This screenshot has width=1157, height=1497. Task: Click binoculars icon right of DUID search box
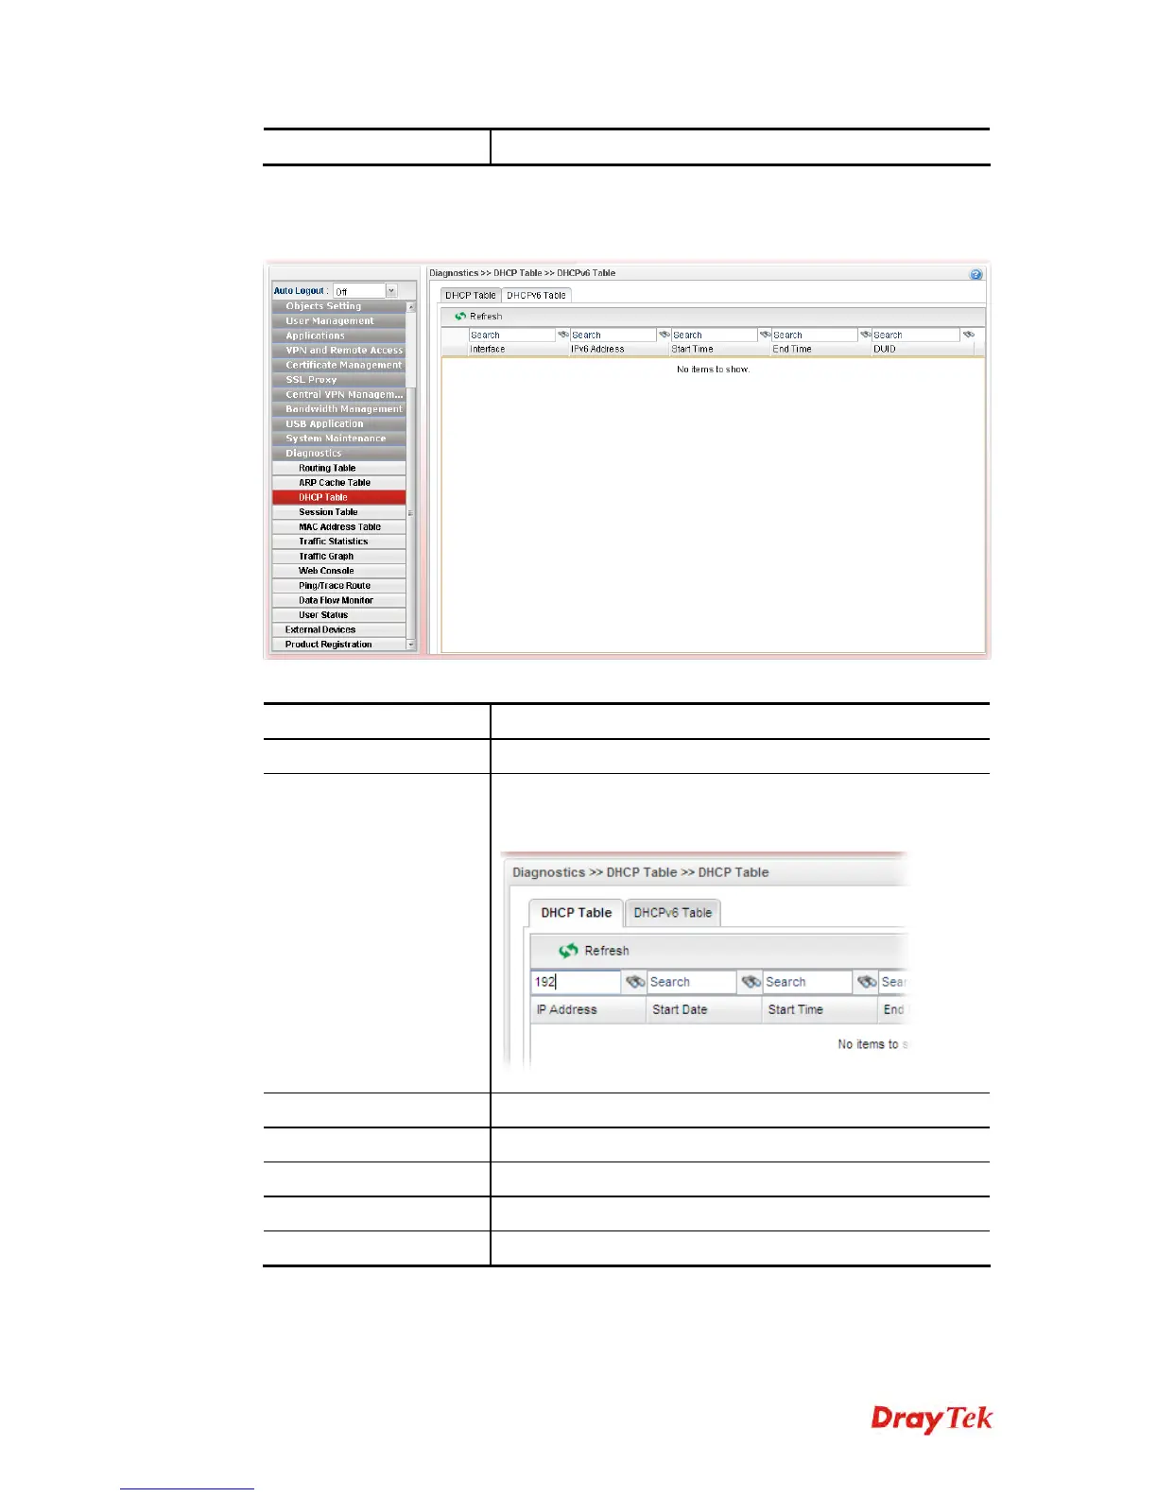pos(968,335)
